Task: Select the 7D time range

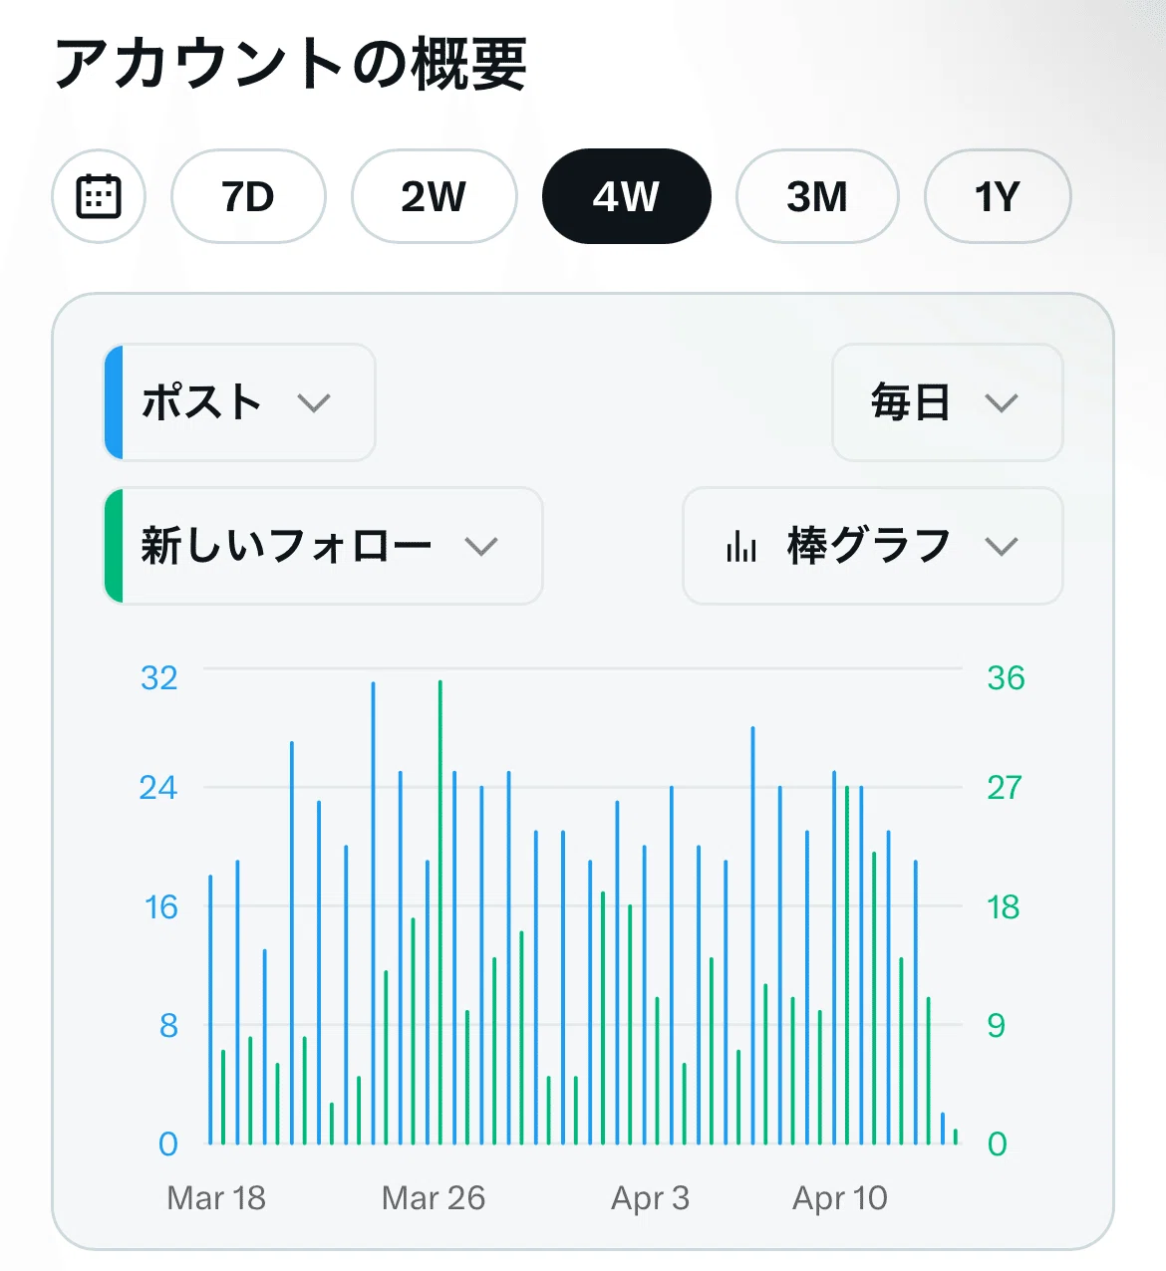Action: (x=248, y=196)
